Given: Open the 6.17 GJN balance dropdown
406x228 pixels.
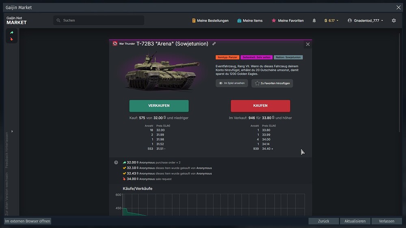Looking at the screenshot, I should click(331, 21).
